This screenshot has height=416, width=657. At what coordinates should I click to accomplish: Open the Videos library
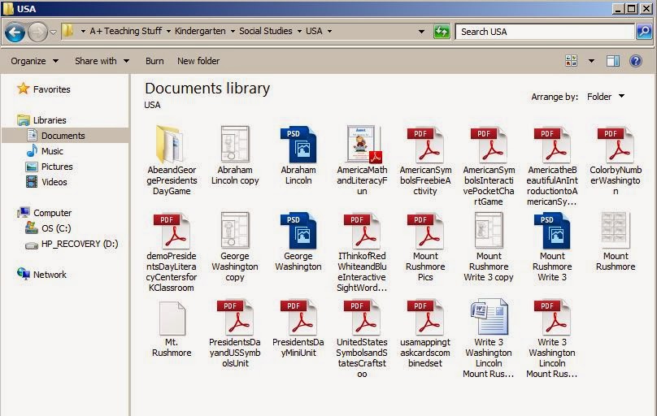46,182
